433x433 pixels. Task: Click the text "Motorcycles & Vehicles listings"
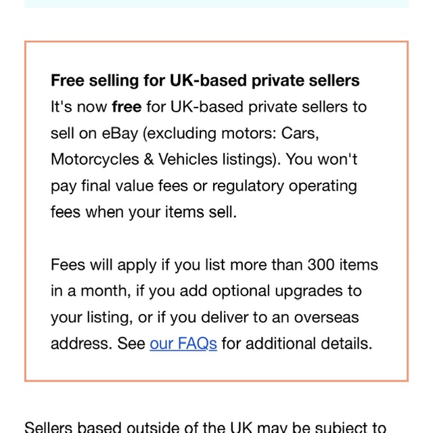pyautogui.click(x=165, y=160)
